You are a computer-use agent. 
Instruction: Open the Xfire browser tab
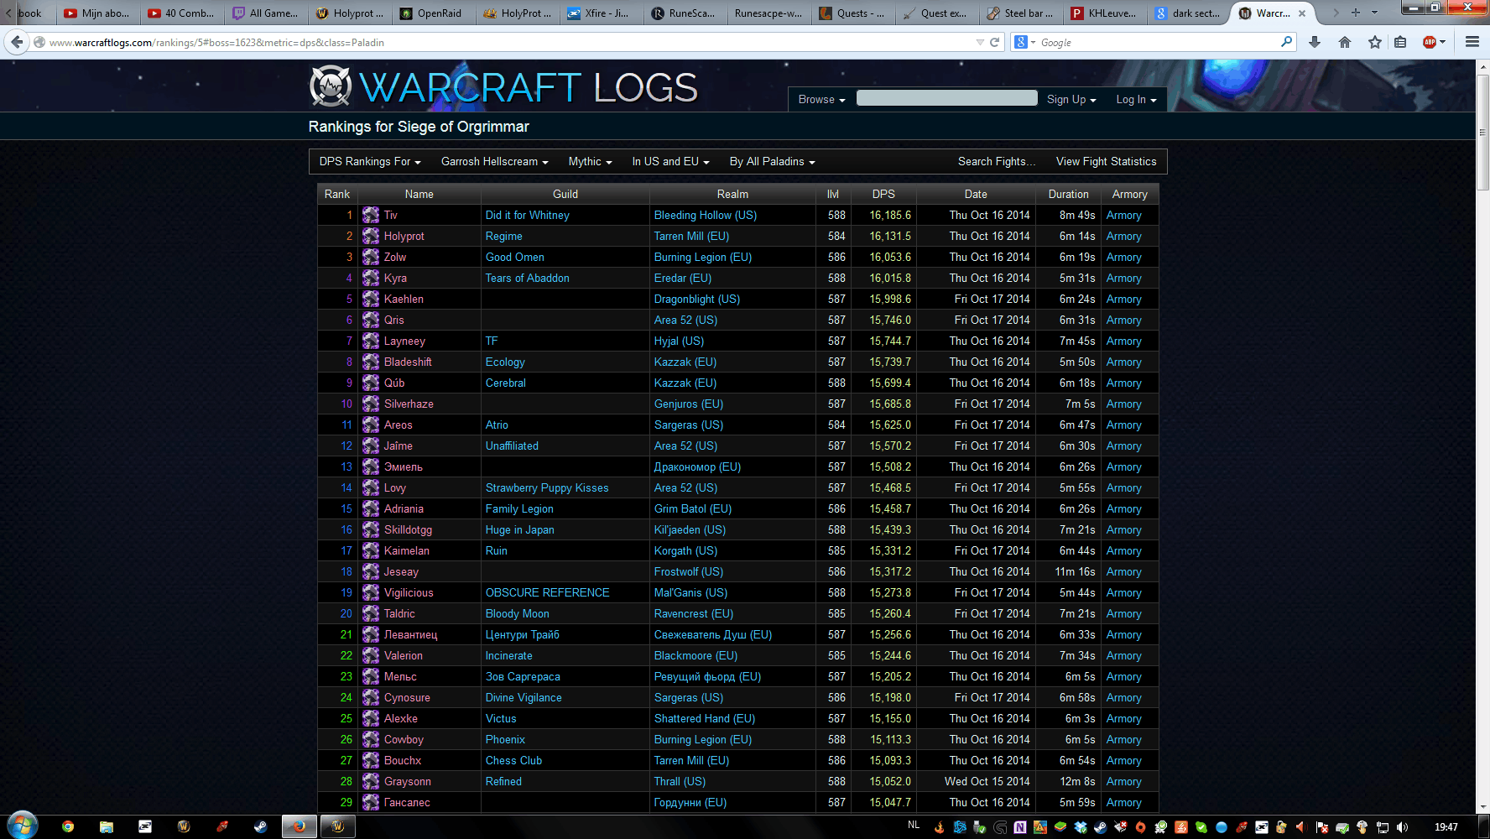click(601, 13)
